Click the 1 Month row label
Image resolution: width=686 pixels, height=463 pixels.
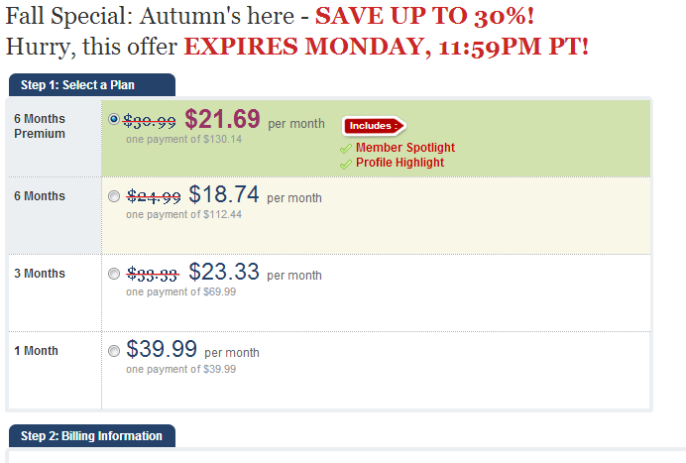[x=36, y=351]
